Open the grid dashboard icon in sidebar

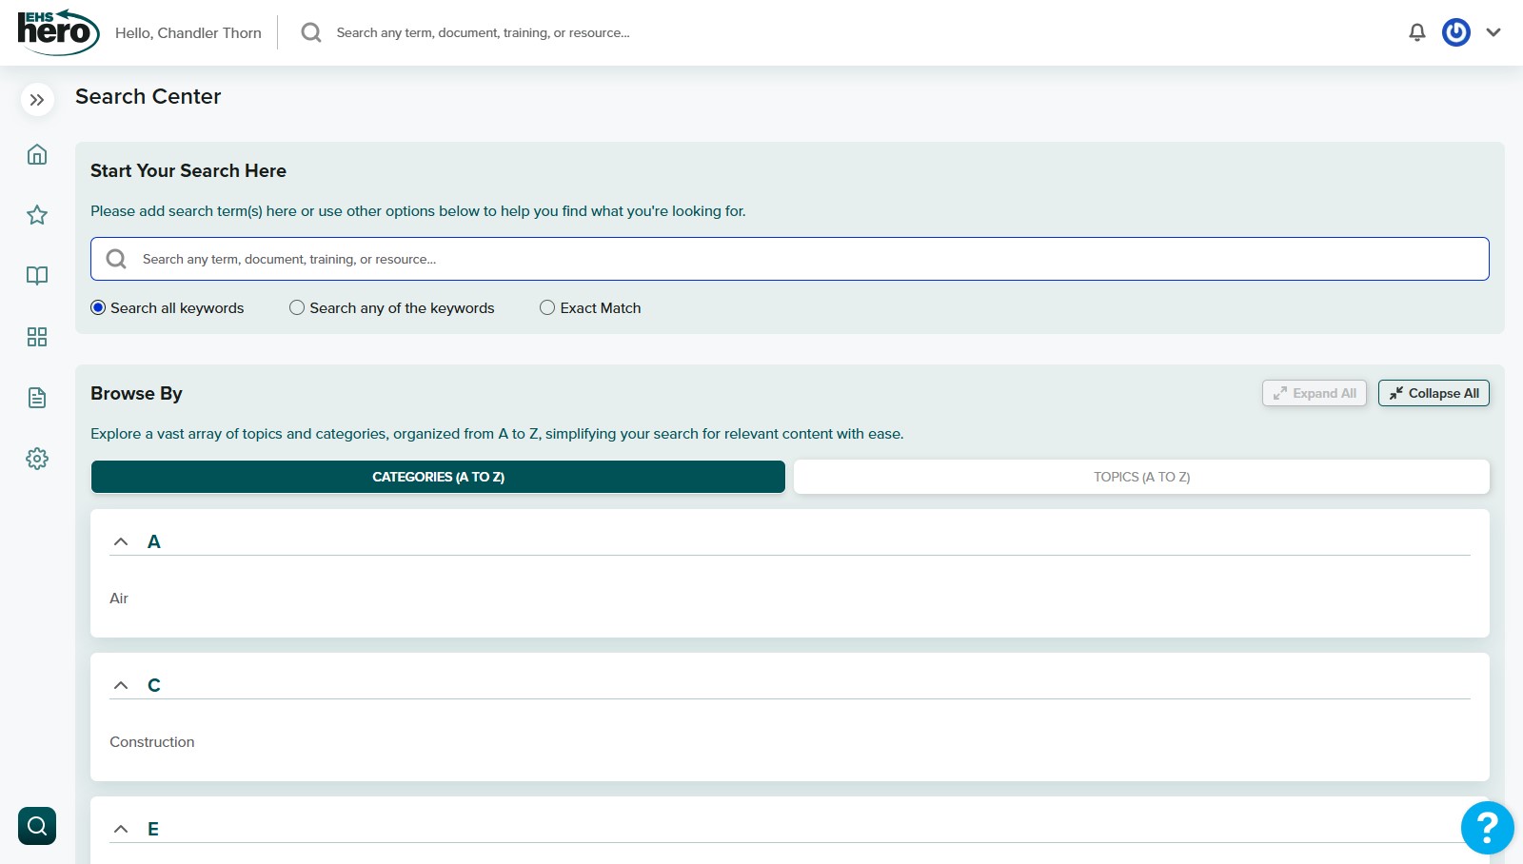click(37, 337)
